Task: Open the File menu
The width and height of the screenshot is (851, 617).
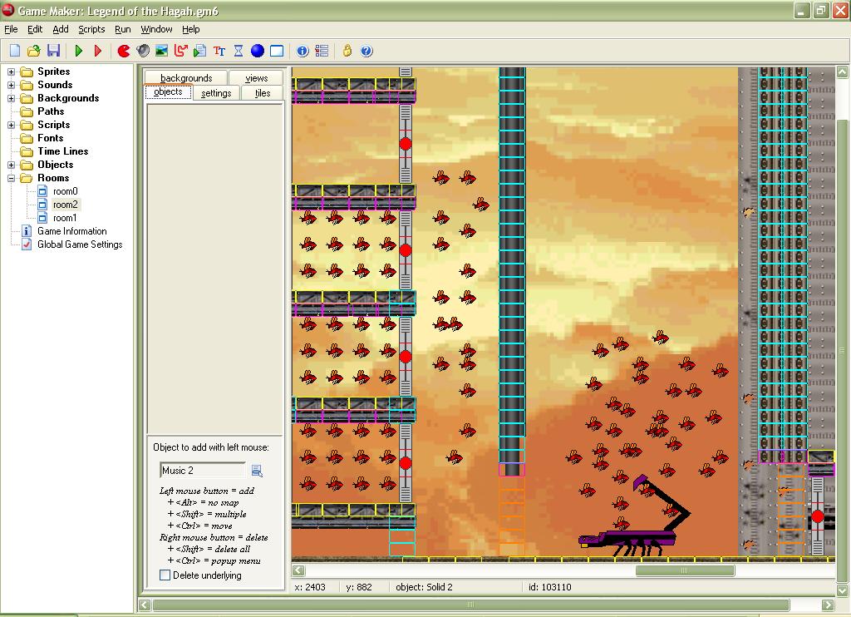Action: pyautogui.click(x=11, y=29)
